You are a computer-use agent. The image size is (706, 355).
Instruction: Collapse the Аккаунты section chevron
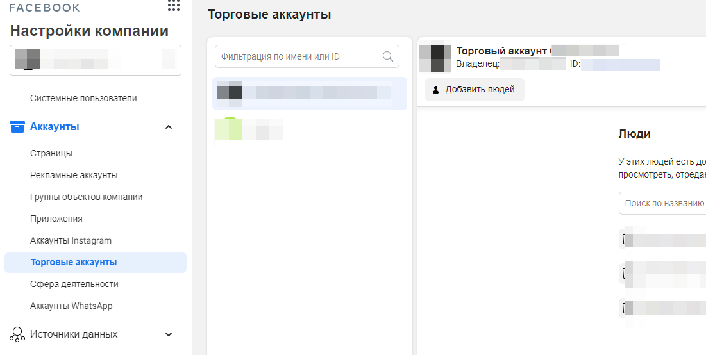(169, 127)
